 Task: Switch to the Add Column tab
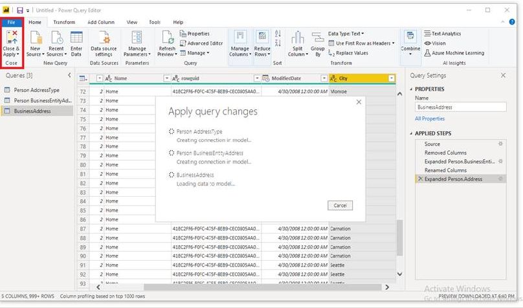point(101,23)
